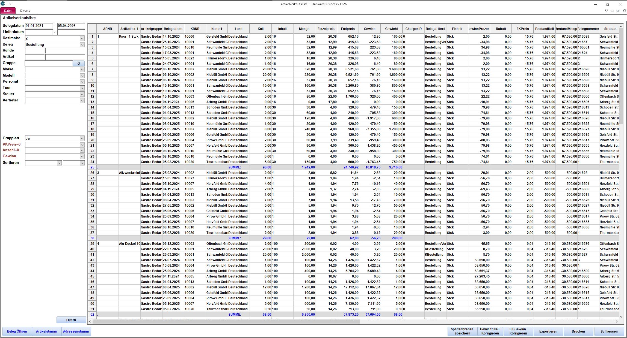627x338 pixels.
Task: Collapse the ribbon with chevron icon
Action: point(606,11)
